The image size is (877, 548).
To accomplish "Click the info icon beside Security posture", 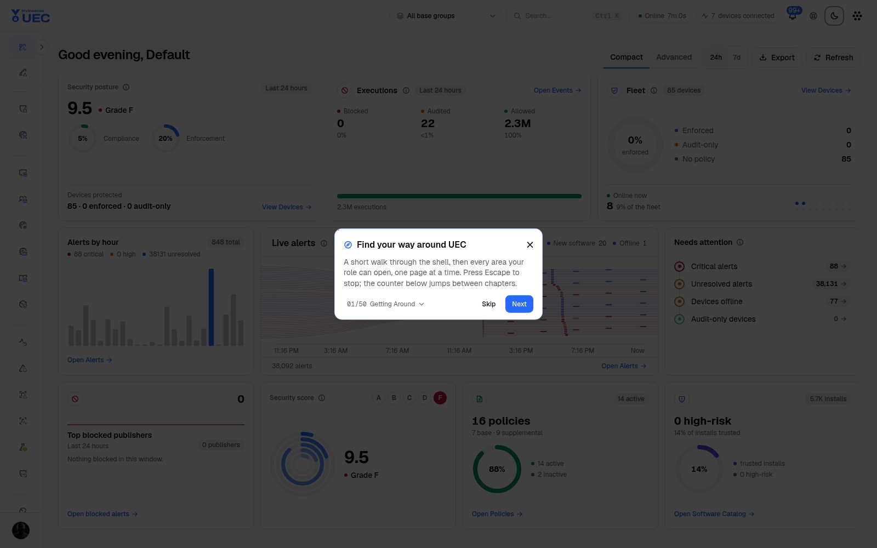I will coord(126,87).
